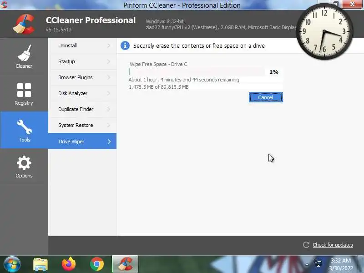The height and width of the screenshot is (273, 364).
Task: Select the Tools wrench icon
Action: click(24, 127)
